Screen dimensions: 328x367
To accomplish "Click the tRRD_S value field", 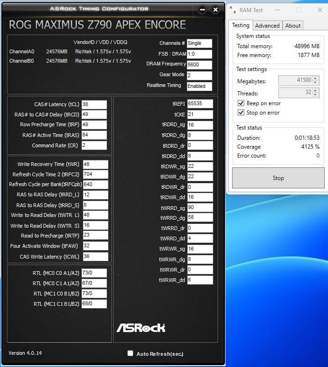I will pyautogui.click(x=95, y=205).
